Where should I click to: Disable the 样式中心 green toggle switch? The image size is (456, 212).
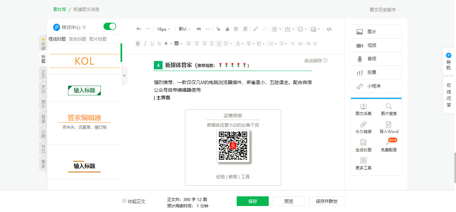click(x=109, y=26)
